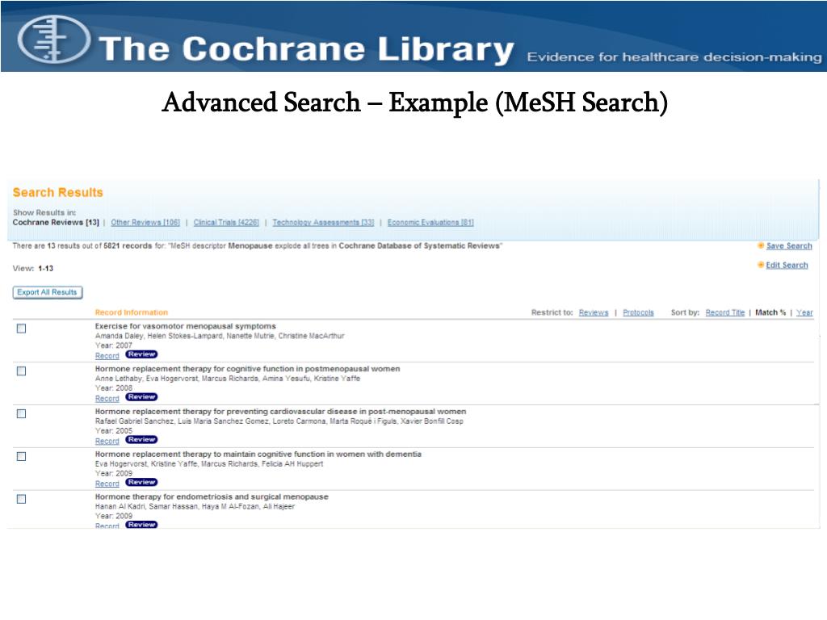Viewport: 827px width, 620px height.
Task: Click authors line 'Amanda Daley, Helen Stokes-Lampard'
Action: [220, 336]
